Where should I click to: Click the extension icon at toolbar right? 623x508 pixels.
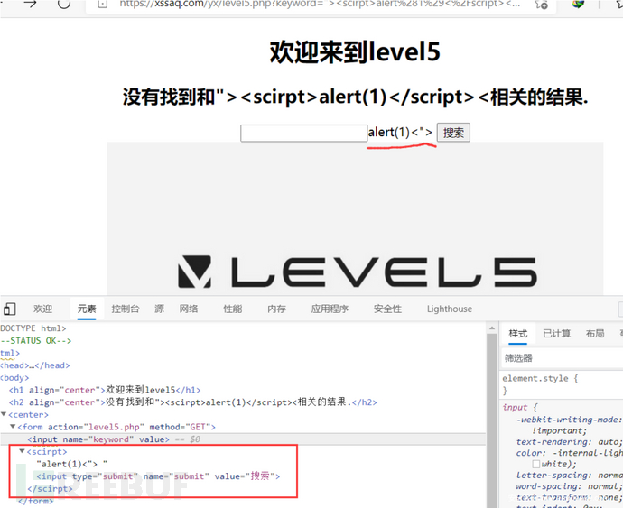coord(579,4)
